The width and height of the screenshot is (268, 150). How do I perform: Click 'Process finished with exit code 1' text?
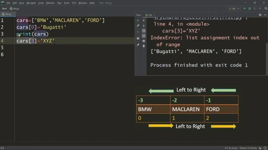click(x=199, y=65)
